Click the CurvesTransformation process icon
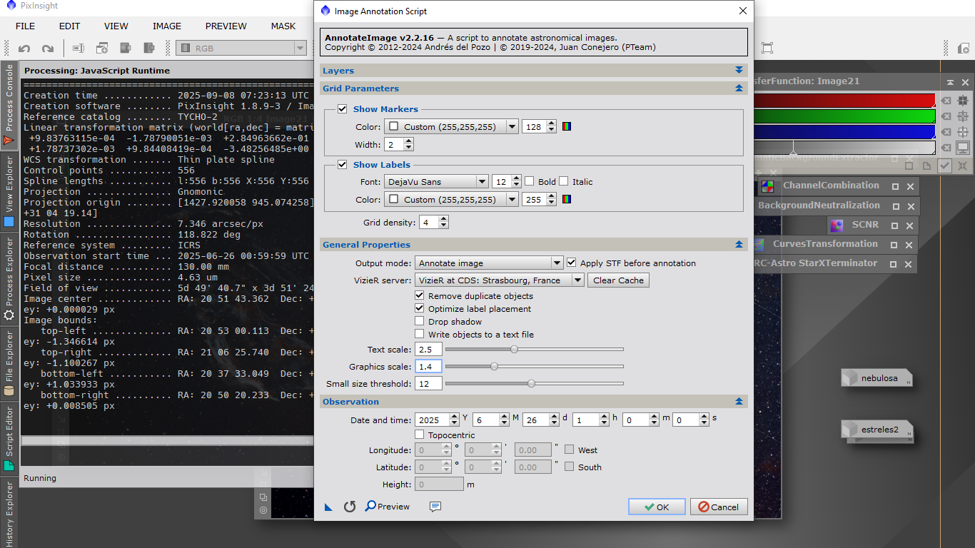The image size is (975, 548). (760, 244)
